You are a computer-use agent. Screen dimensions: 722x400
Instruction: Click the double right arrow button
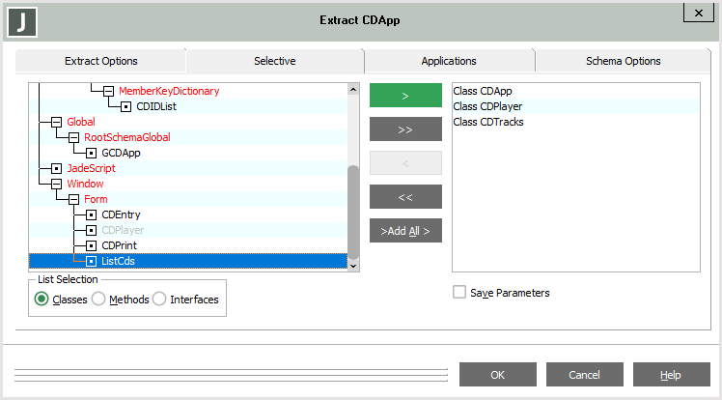405,129
